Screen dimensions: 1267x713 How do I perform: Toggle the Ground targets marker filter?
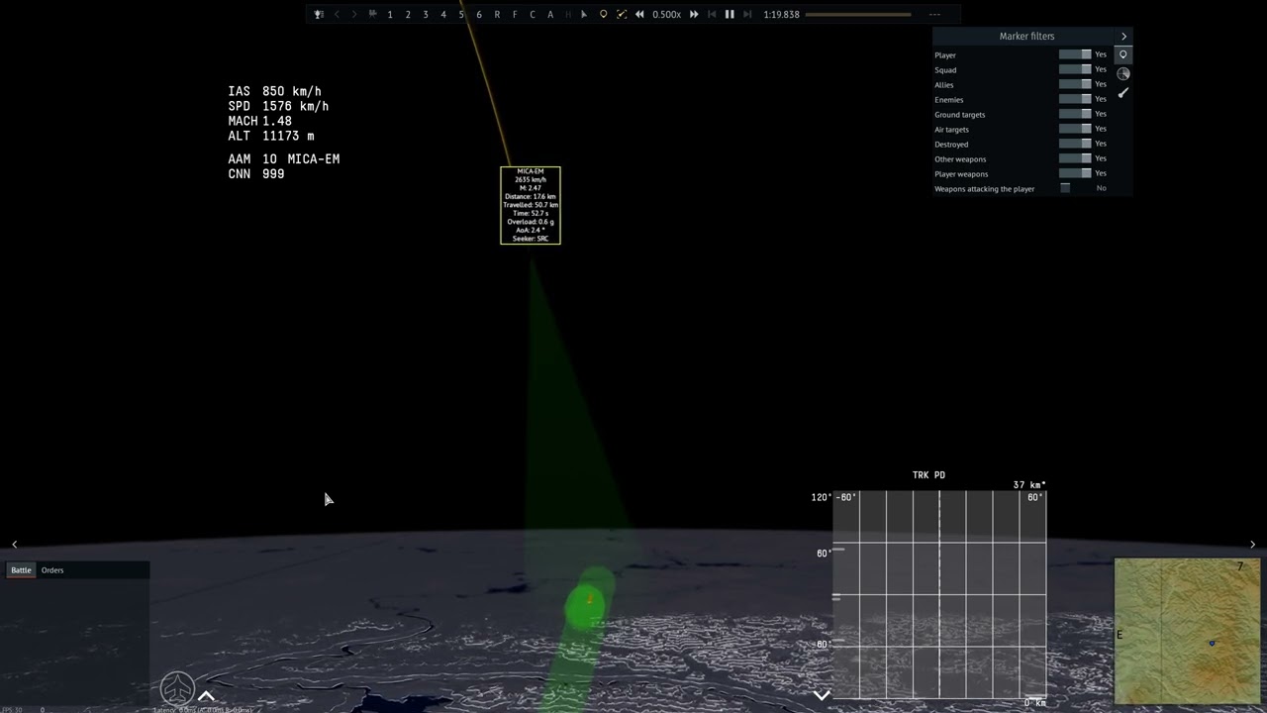1075,114
